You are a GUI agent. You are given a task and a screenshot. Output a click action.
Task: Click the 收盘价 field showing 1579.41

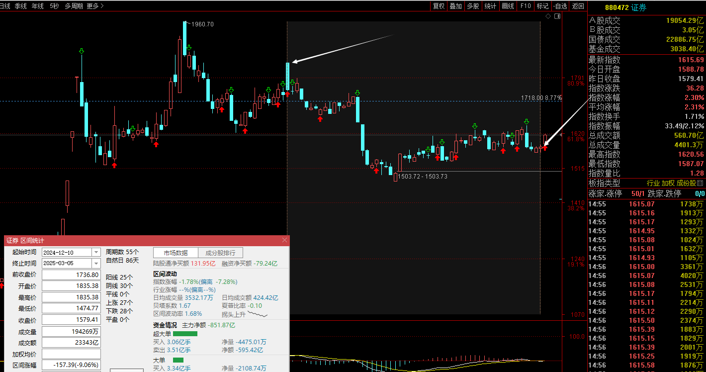[71, 320]
